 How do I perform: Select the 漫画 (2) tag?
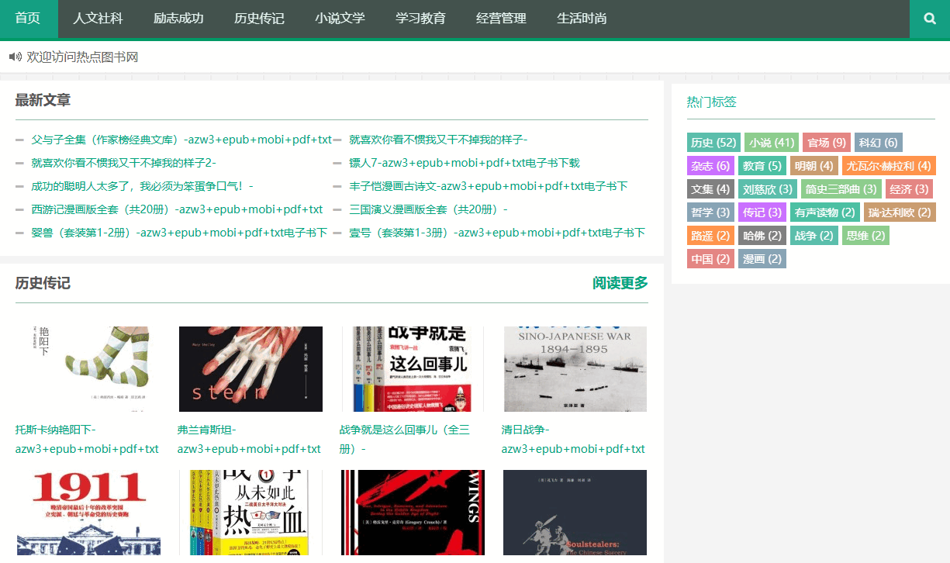pyautogui.click(x=762, y=259)
